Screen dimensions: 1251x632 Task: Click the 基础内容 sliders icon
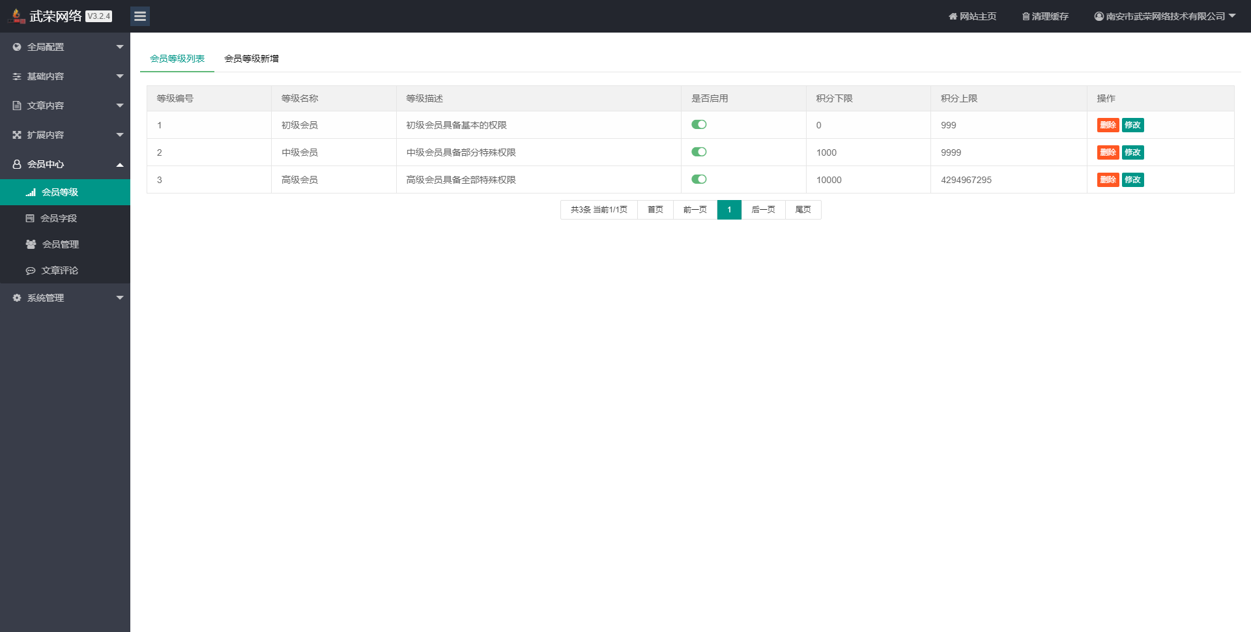tap(17, 76)
